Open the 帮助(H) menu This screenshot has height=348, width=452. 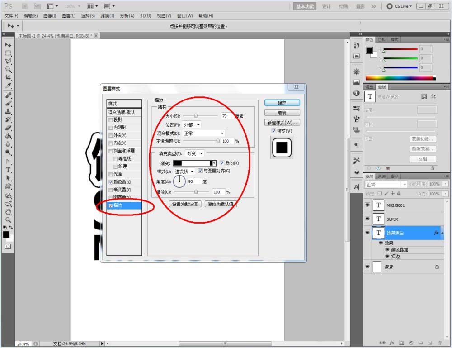(206, 16)
